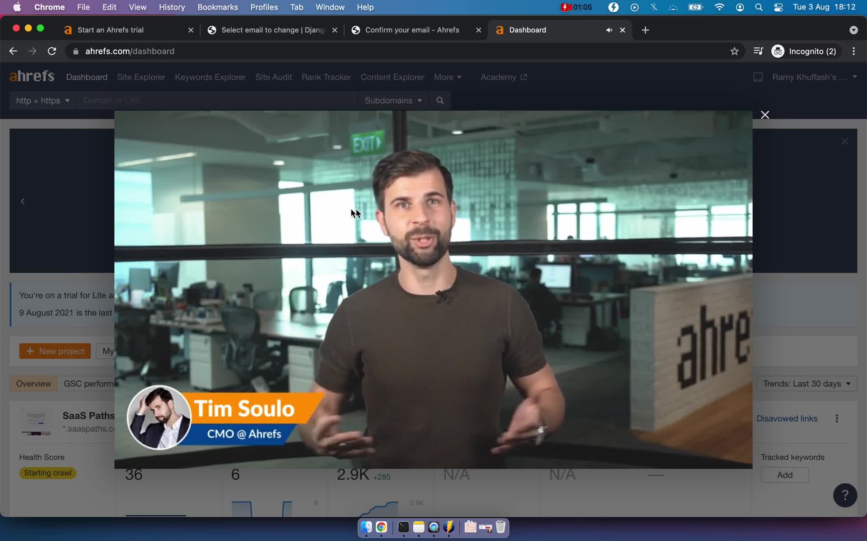Image resolution: width=867 pixels, height=541 pixels.
Task: Select the Dashboard menu tab
Action: click(86, 77)
